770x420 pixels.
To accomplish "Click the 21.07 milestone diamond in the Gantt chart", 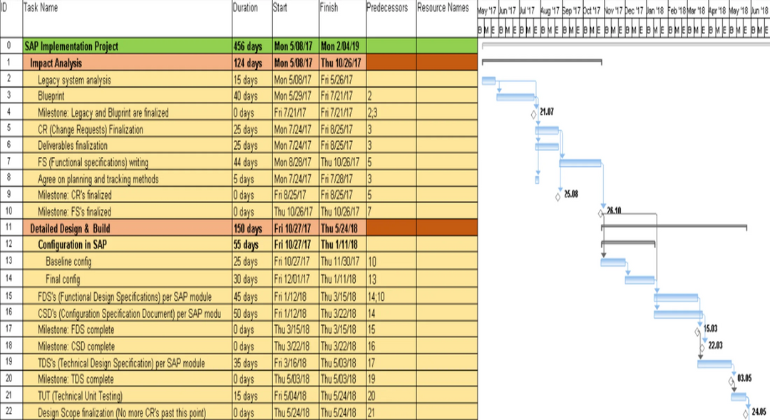I will (534, 114).
